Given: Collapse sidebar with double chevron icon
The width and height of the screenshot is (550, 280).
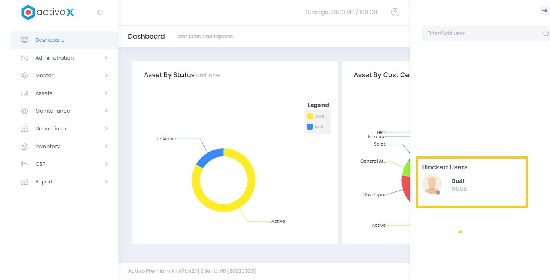Looking at the screenshot, I should (x=100, y=12).
